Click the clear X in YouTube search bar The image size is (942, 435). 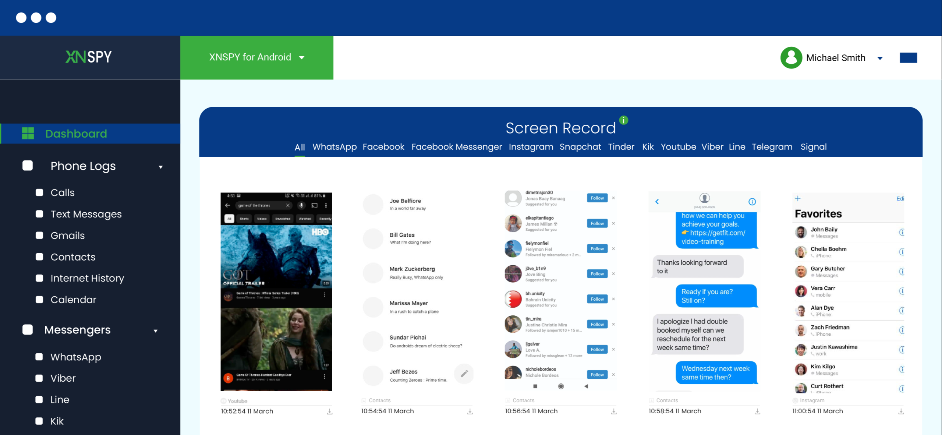(288, 205)
